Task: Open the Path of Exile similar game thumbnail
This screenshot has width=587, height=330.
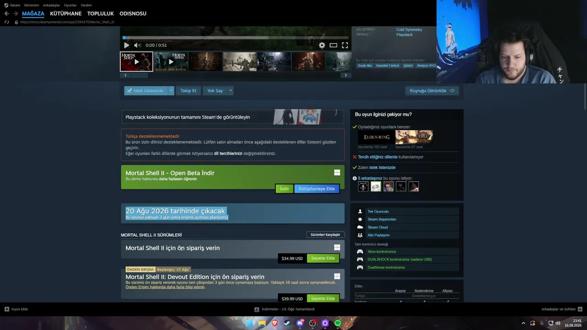Action: pyautogui.click(x=414, y=137)
